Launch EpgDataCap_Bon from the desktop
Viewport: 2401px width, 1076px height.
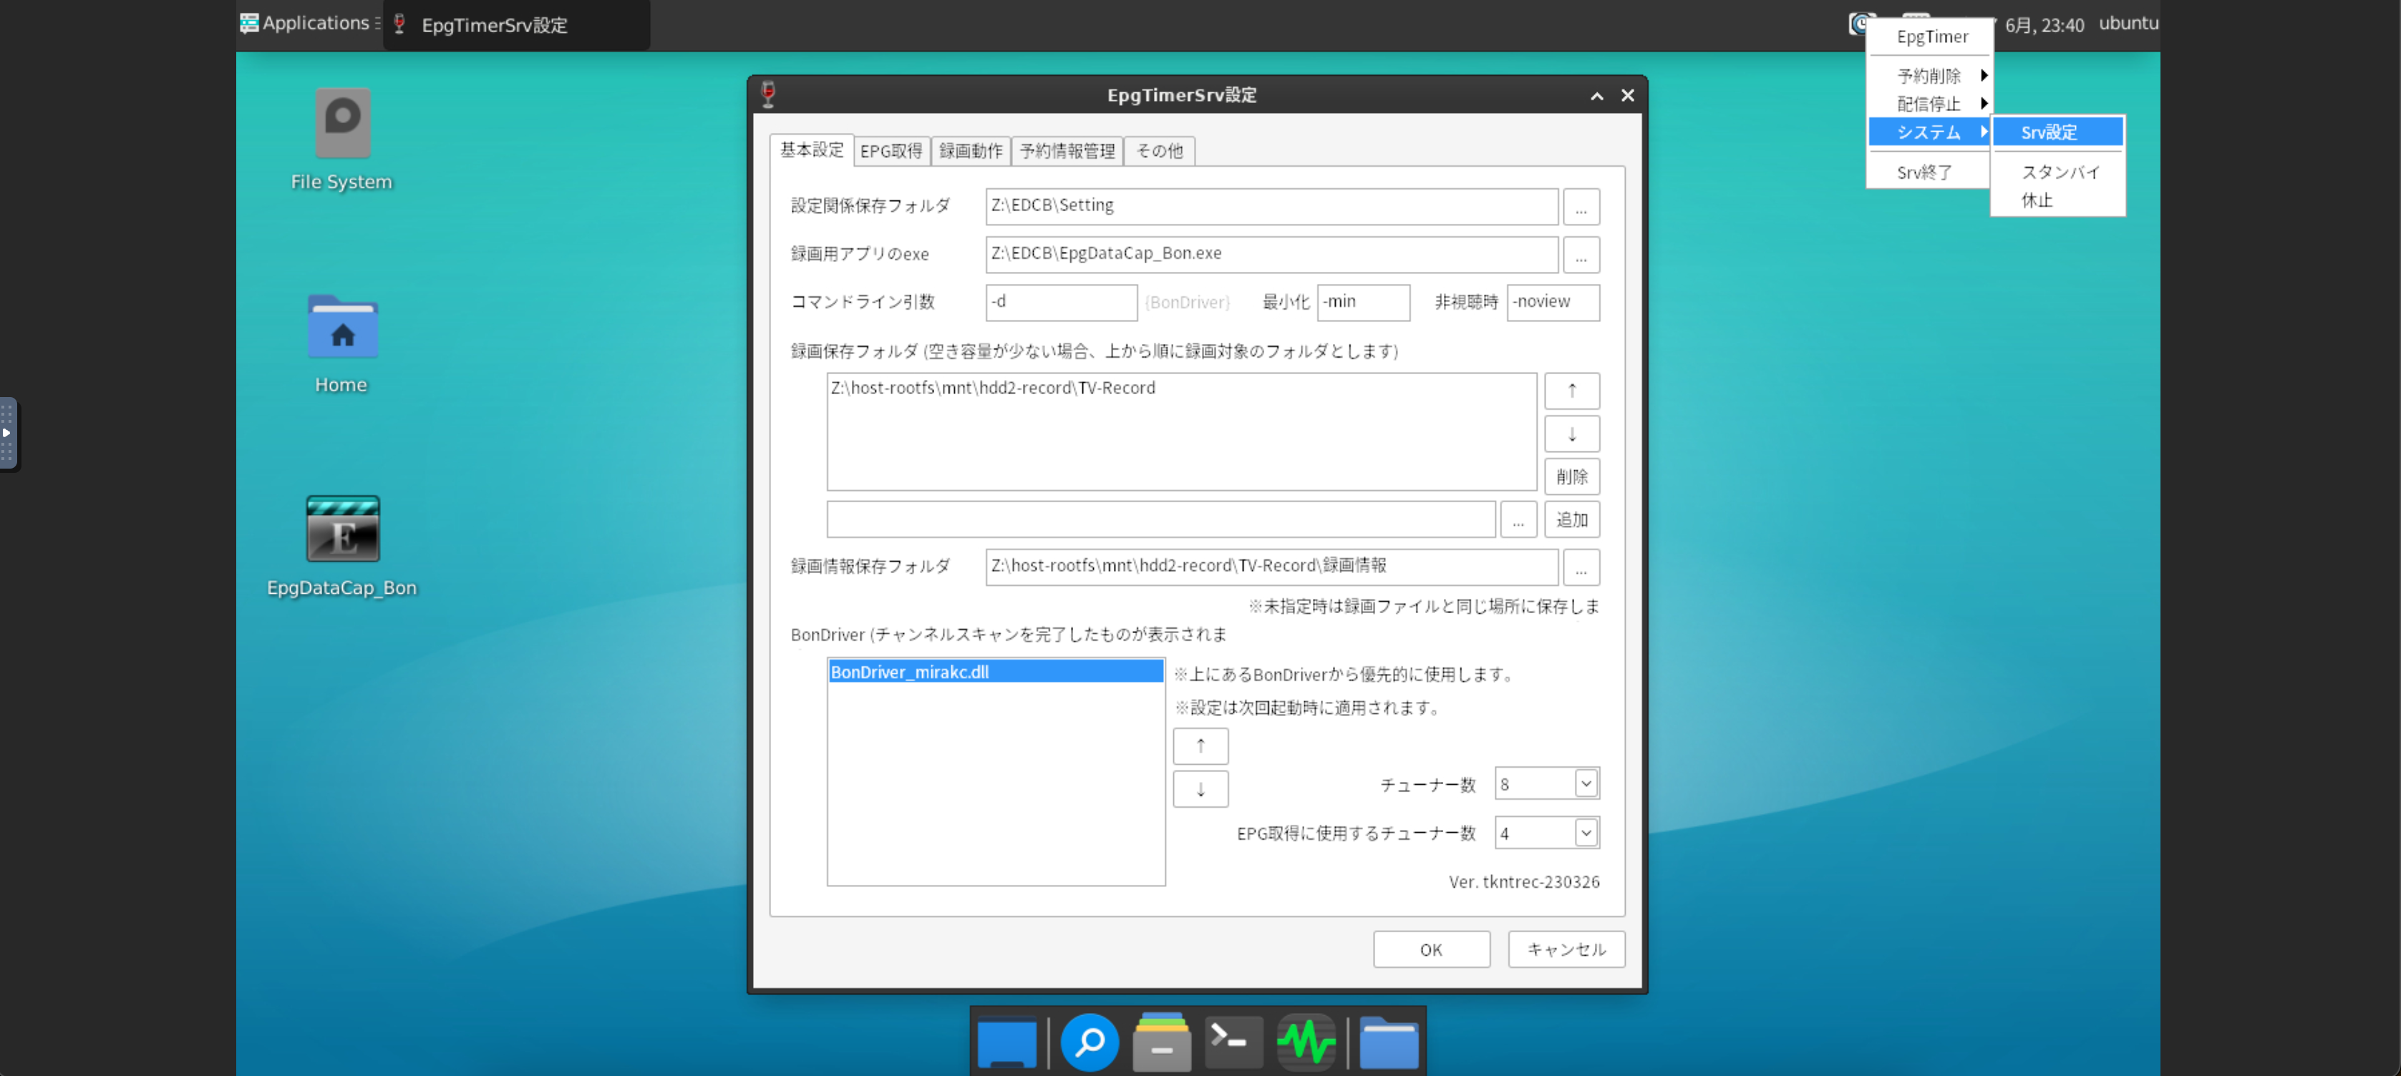[342, 527]
